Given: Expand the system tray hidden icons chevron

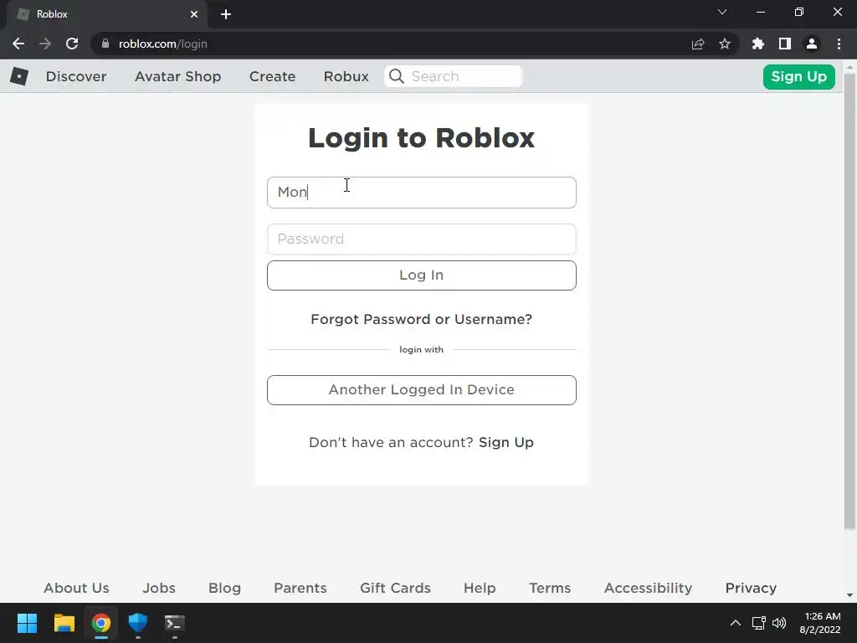Looking at the screenshot, I should coord(736,623).
